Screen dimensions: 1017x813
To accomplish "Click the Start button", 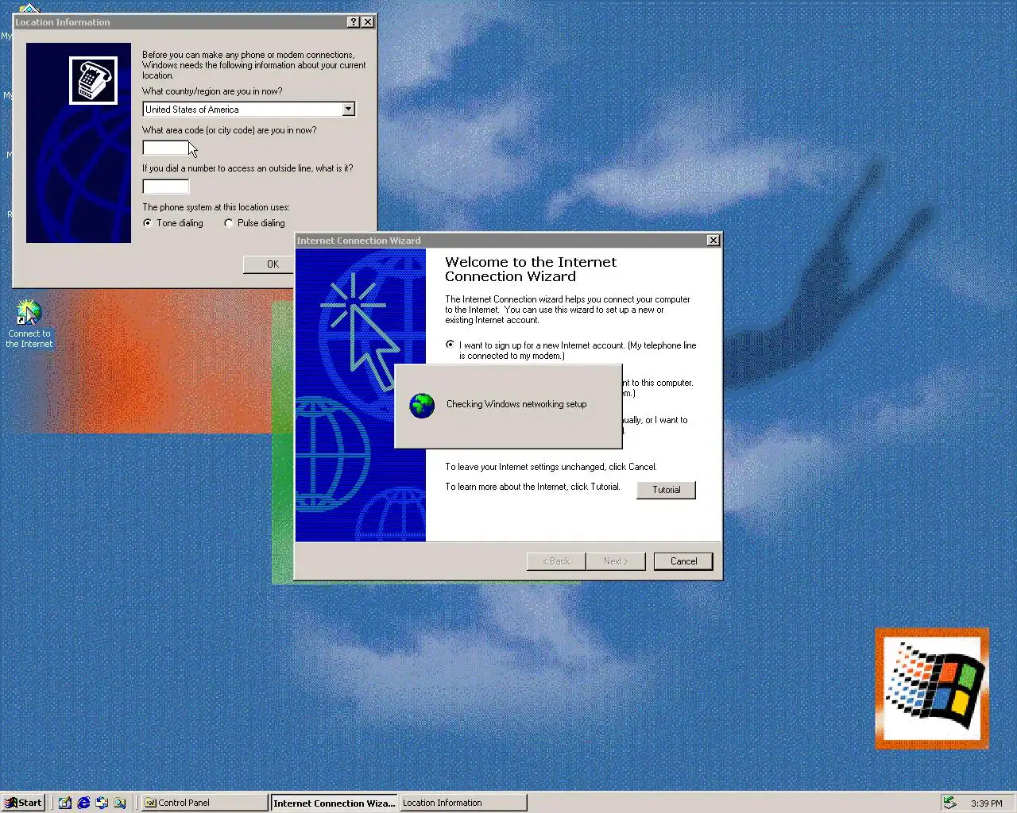I will (x=23, y=803).
